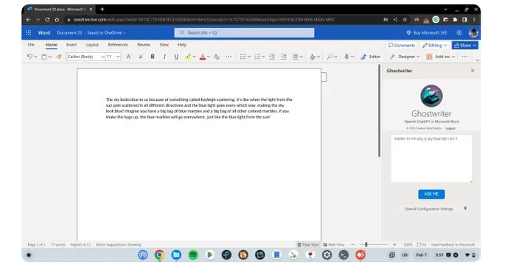Select the format painter brush icon

tap(59, 57)
